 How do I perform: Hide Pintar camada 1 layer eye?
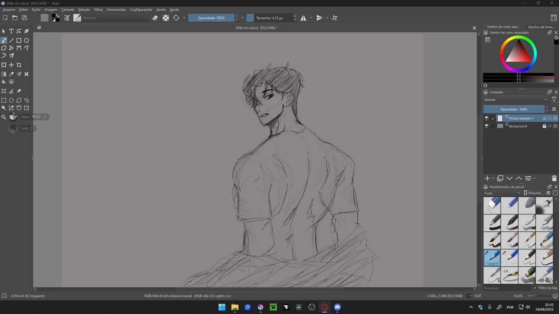486,118
